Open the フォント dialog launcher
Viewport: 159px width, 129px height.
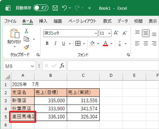pyautogui.click(x=128, y=55)
